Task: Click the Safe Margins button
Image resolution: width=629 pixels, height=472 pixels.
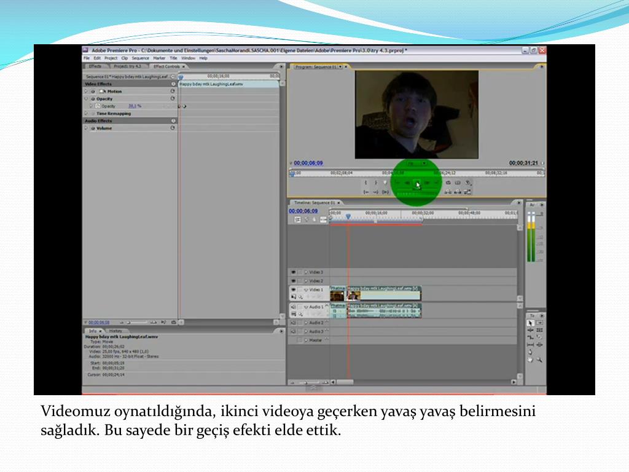Action: coord(458,183)
